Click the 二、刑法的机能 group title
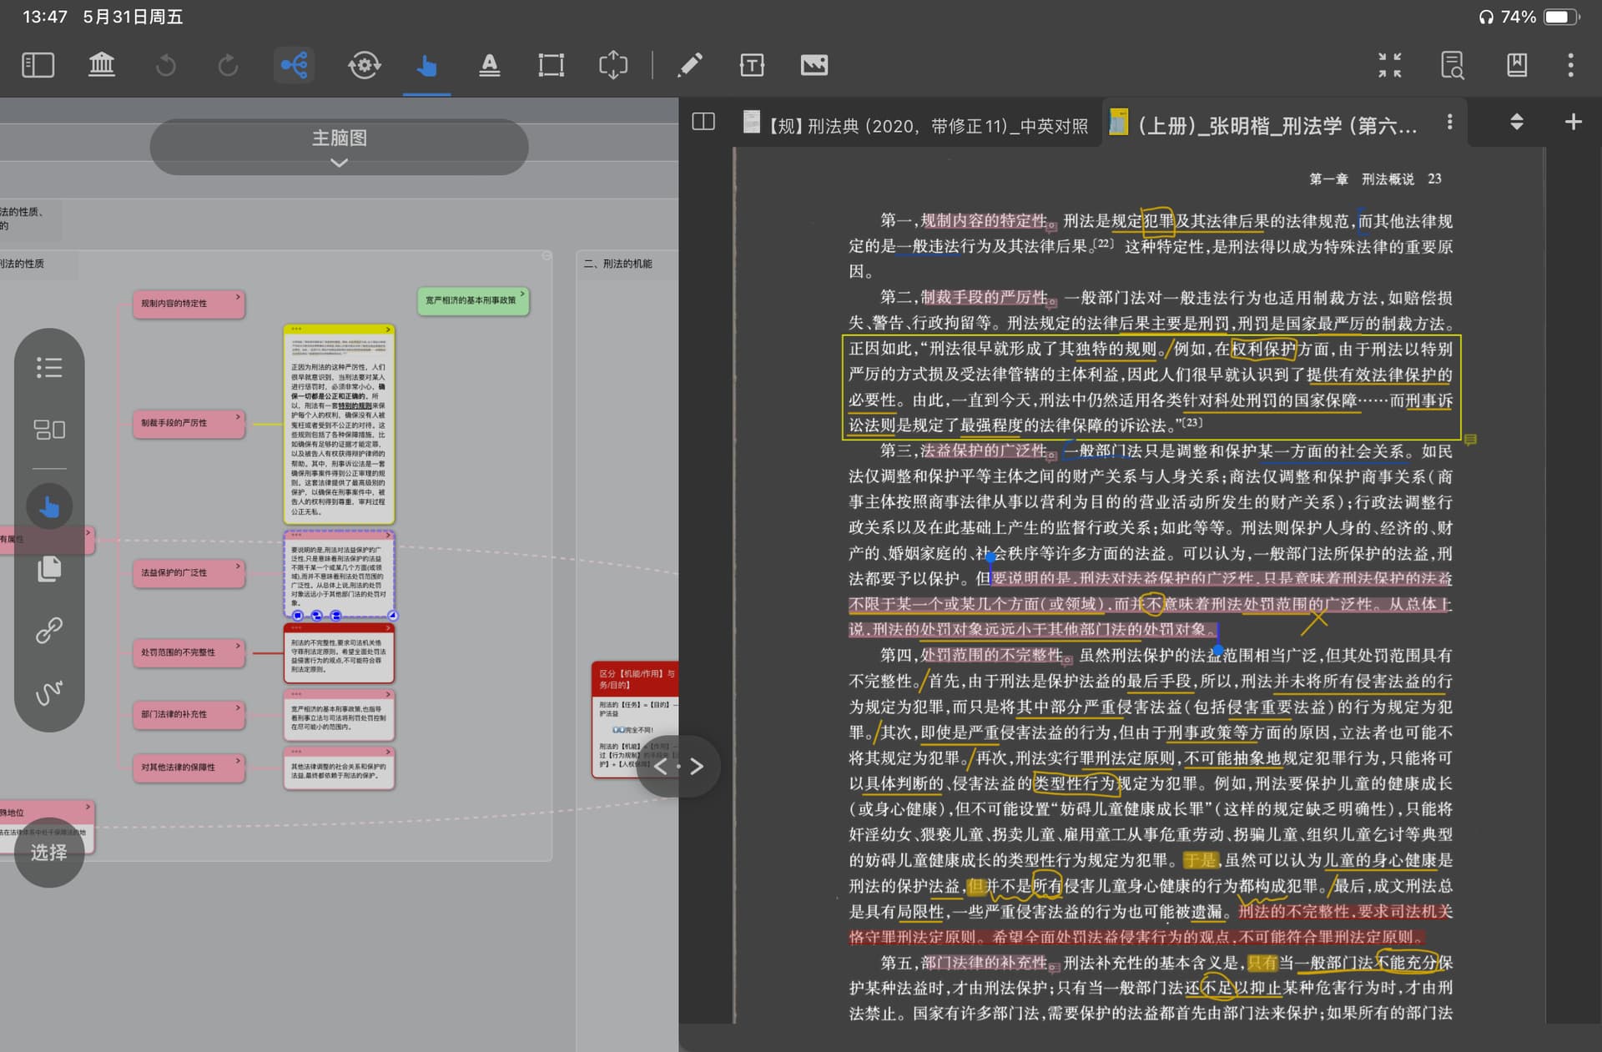Screen dimensions: 1602x1052 618,264
